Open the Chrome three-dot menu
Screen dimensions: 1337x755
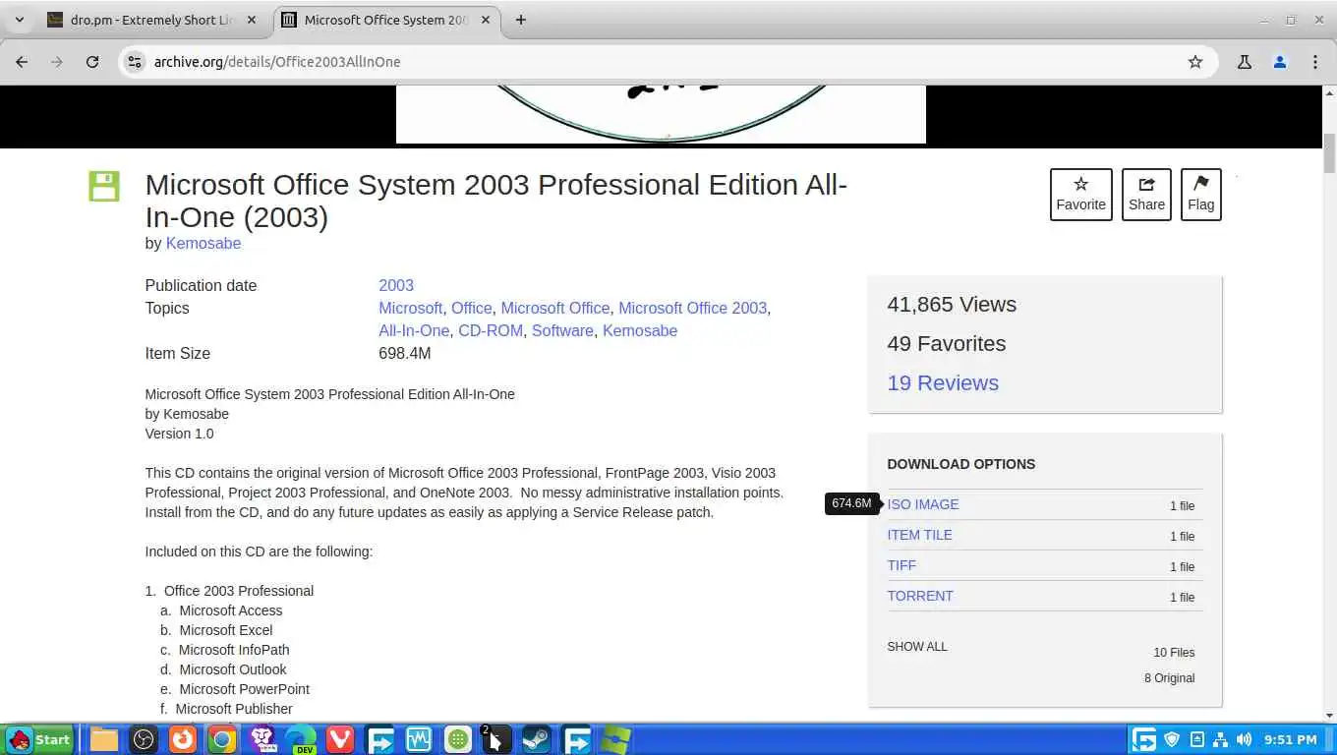pos(1315,61)
